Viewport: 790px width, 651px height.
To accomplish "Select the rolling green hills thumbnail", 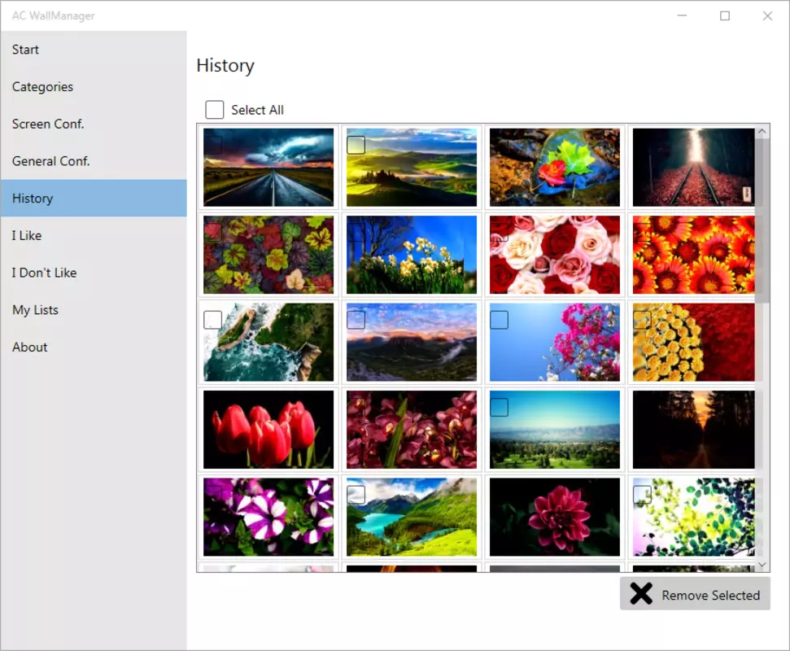I will [412, 168].
